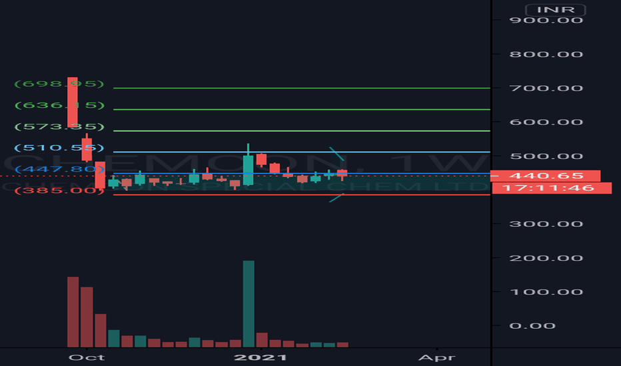Click the (447.80) level label
This screenshot has height=366, width=621.
click(59, 169)
